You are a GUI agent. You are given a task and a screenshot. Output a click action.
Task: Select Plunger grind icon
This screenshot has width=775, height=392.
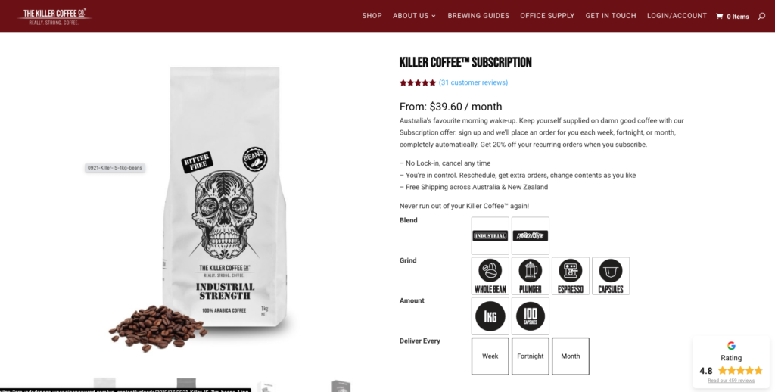pos(531,275)
